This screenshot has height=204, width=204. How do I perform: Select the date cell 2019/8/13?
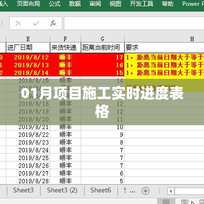tap(28, 65)
